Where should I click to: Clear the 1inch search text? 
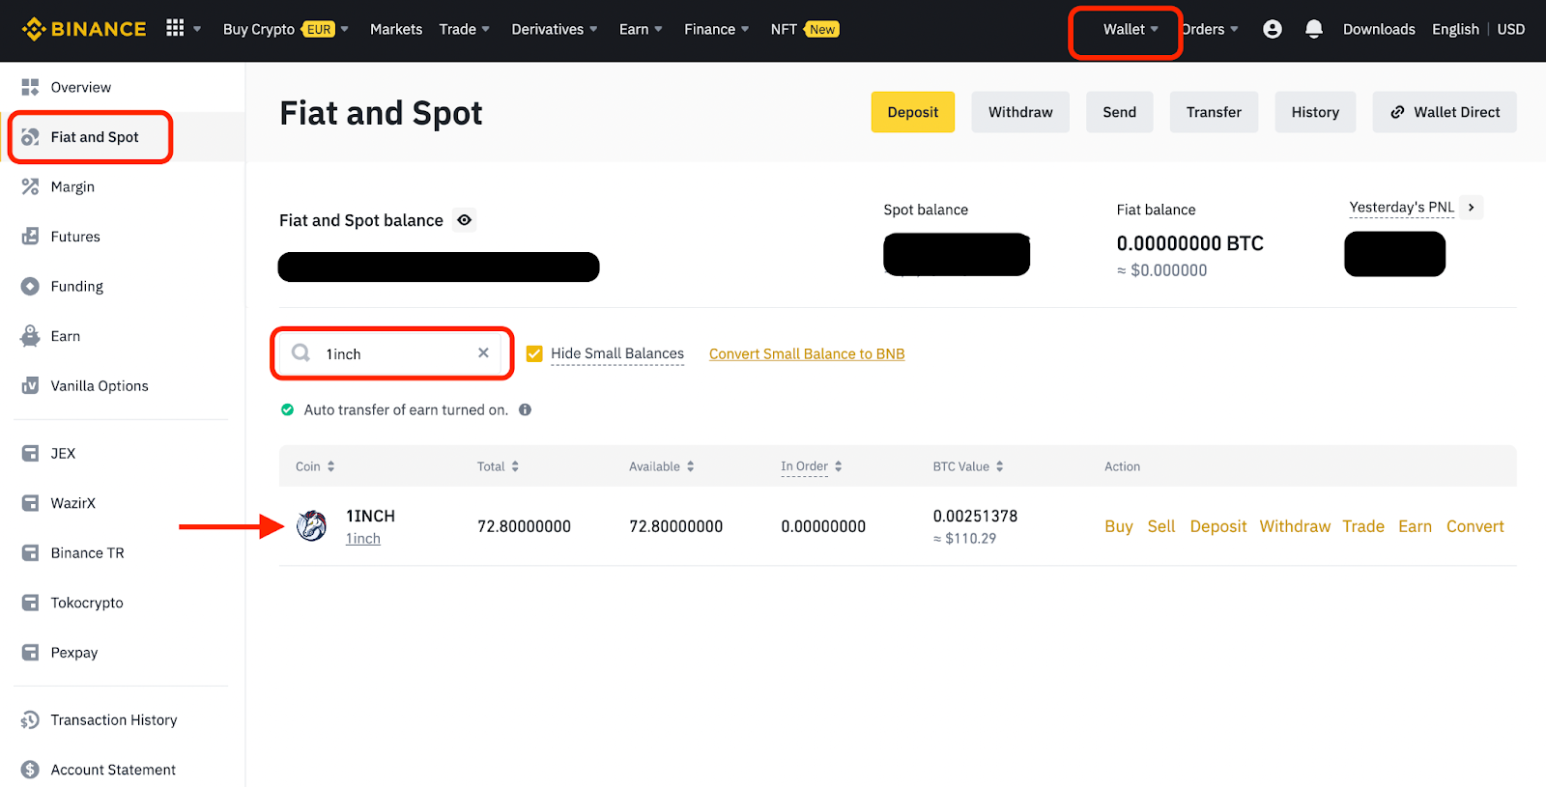click(x=483, y=352)
